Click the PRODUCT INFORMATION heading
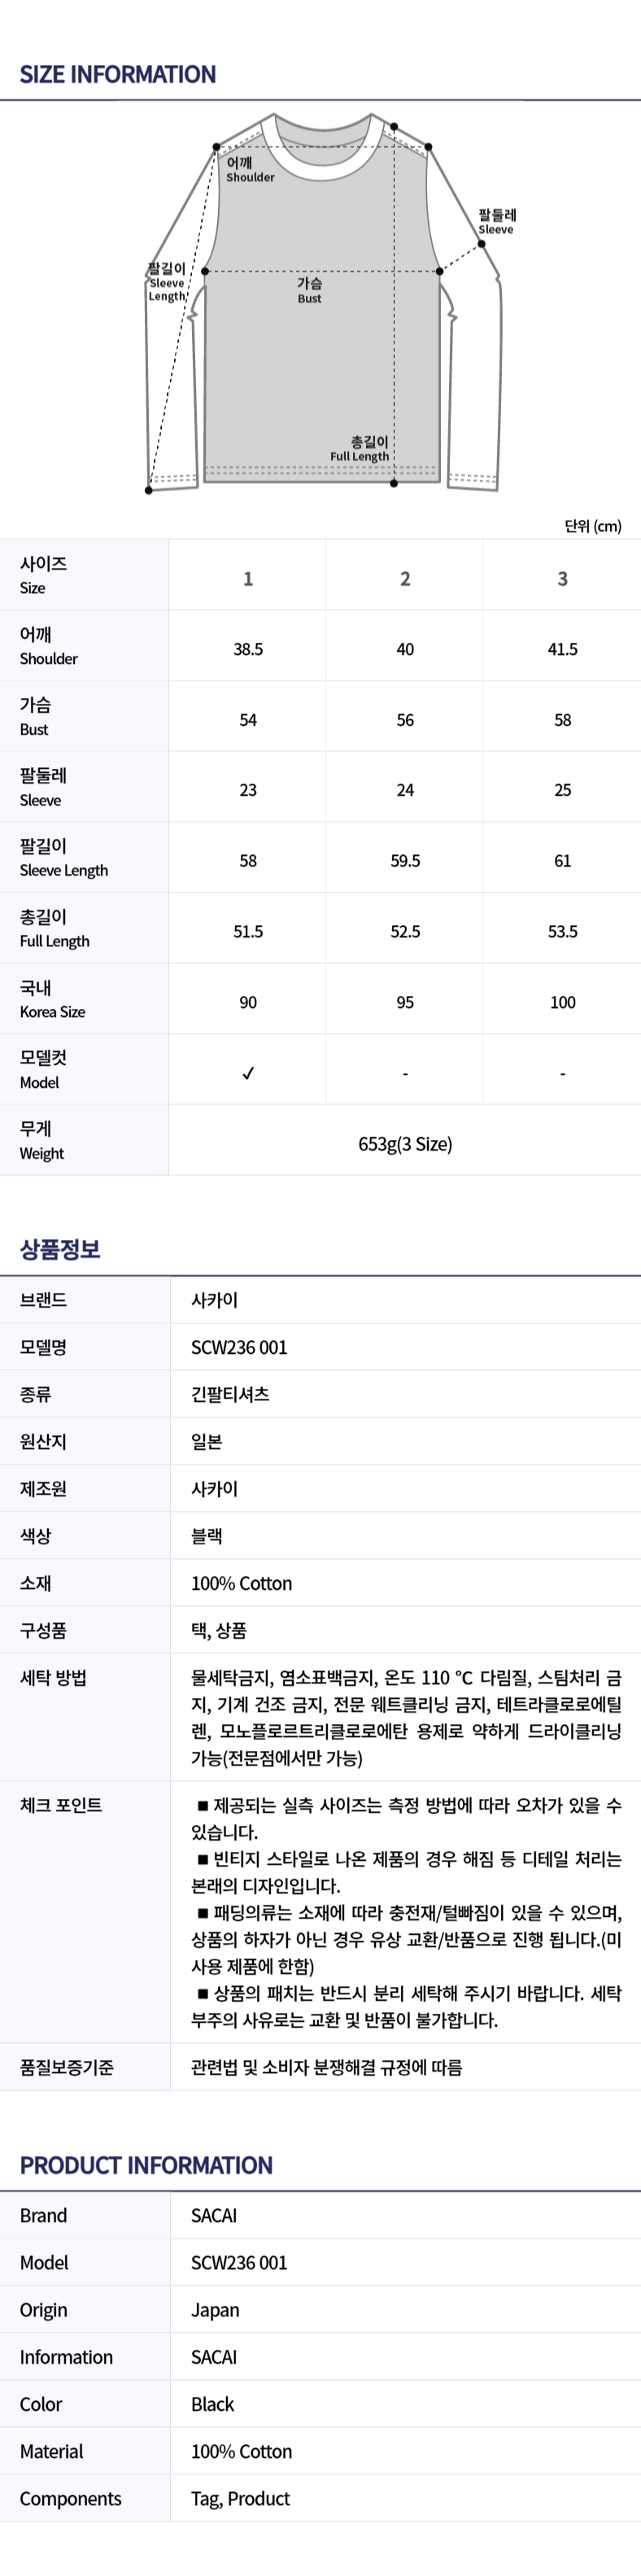 146,2165
